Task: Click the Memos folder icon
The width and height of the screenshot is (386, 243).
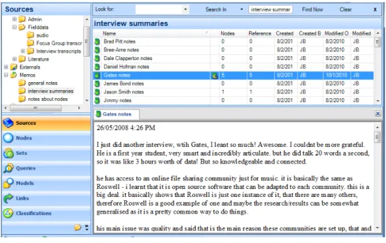Action: click(x=14, y=75)
